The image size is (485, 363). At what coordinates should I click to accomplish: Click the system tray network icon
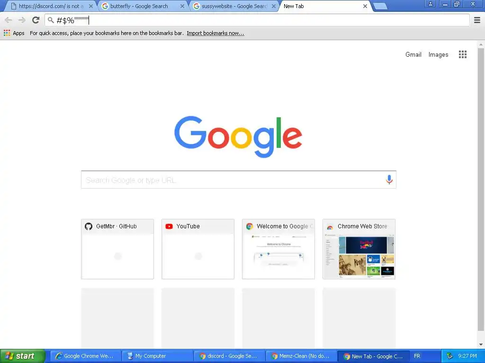449,356
